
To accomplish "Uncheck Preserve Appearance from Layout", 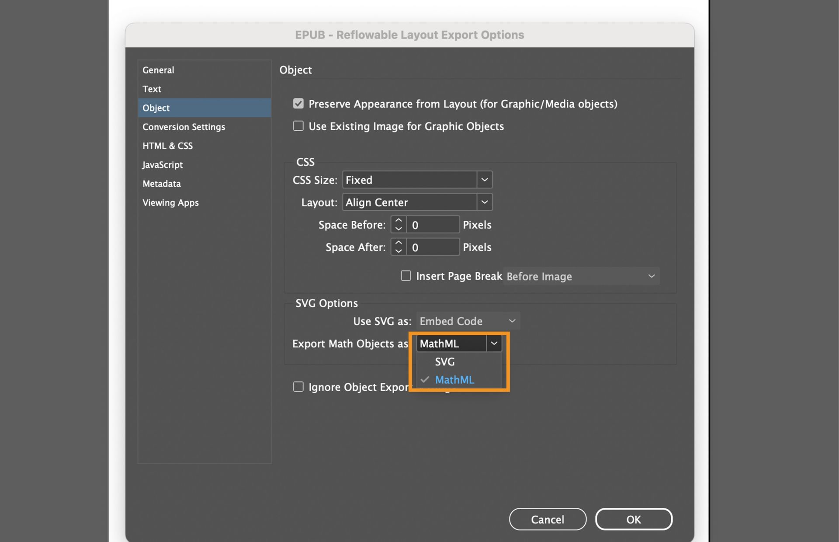I will coord(298,104).
